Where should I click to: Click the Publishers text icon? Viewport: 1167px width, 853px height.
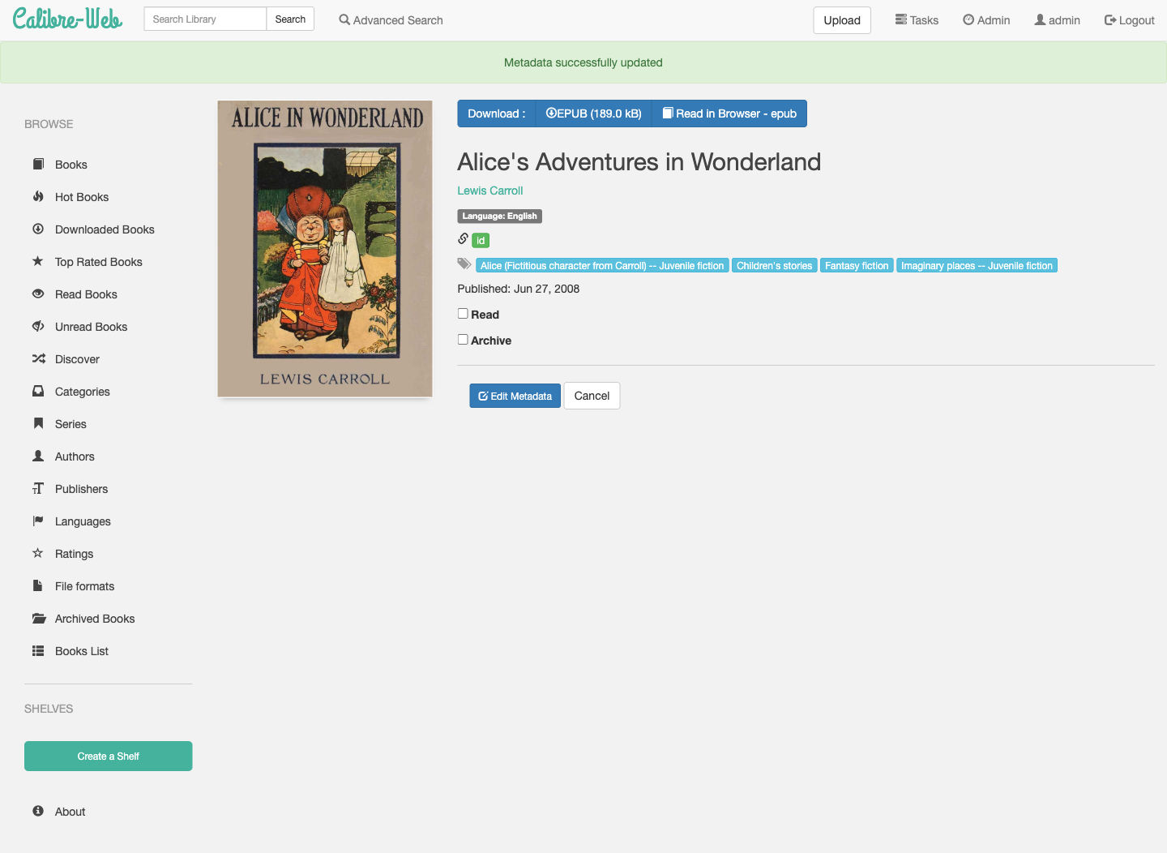(38, 488)
